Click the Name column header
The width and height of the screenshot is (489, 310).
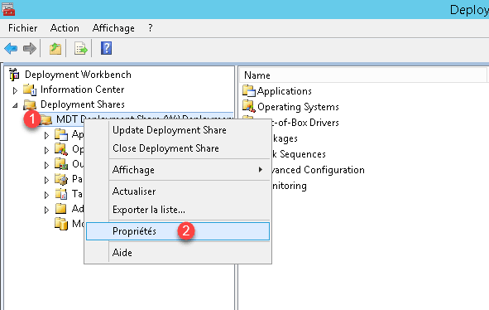coord(363,75)
